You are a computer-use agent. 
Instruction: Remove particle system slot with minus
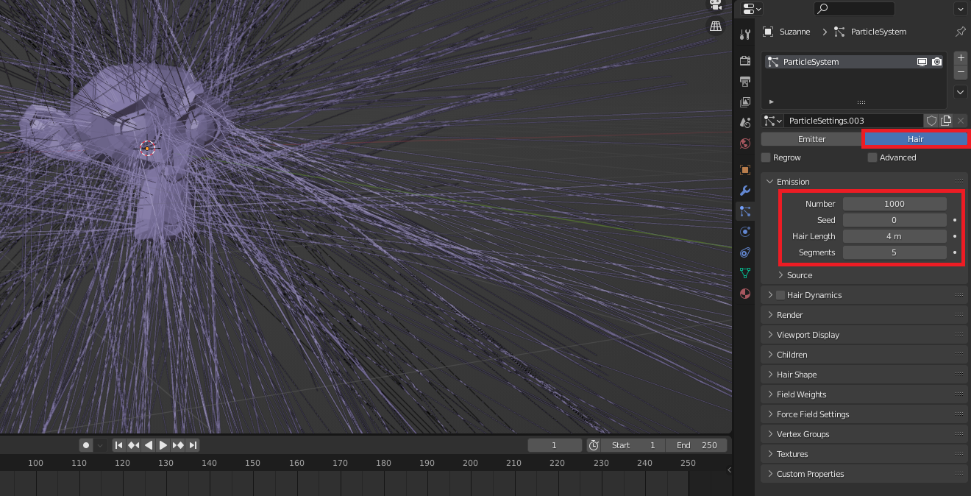(961, 71)
